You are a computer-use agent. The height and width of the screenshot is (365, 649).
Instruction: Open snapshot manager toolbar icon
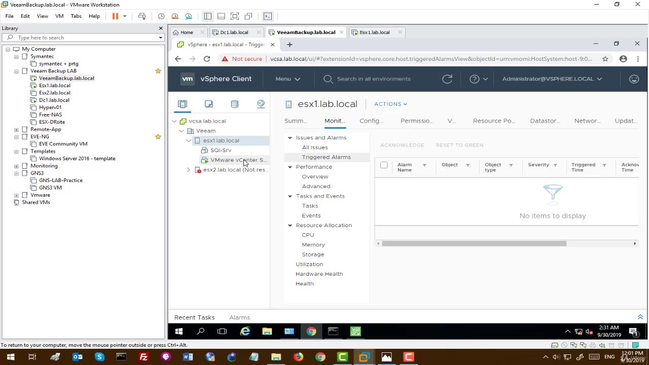pyautogui.click(x=188, y=16)
